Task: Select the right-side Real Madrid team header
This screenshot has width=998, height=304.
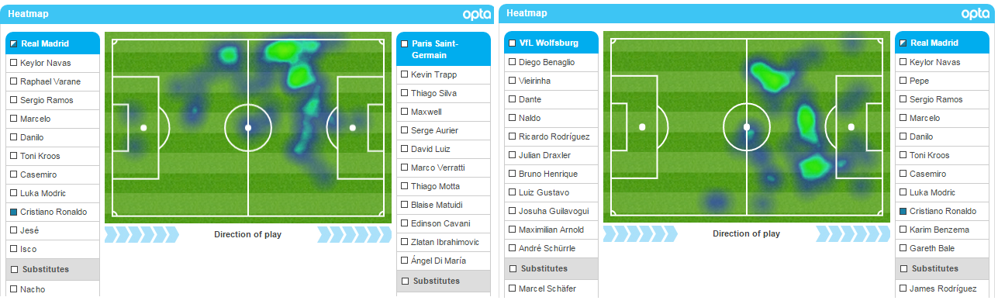Action: (x=942, y=43)
